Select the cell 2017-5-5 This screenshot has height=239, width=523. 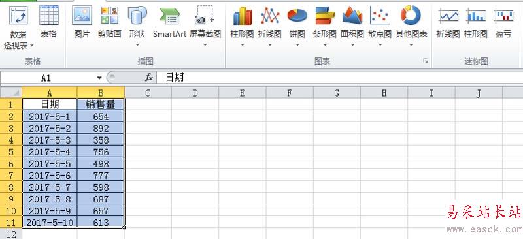click(x=50, y=164)
